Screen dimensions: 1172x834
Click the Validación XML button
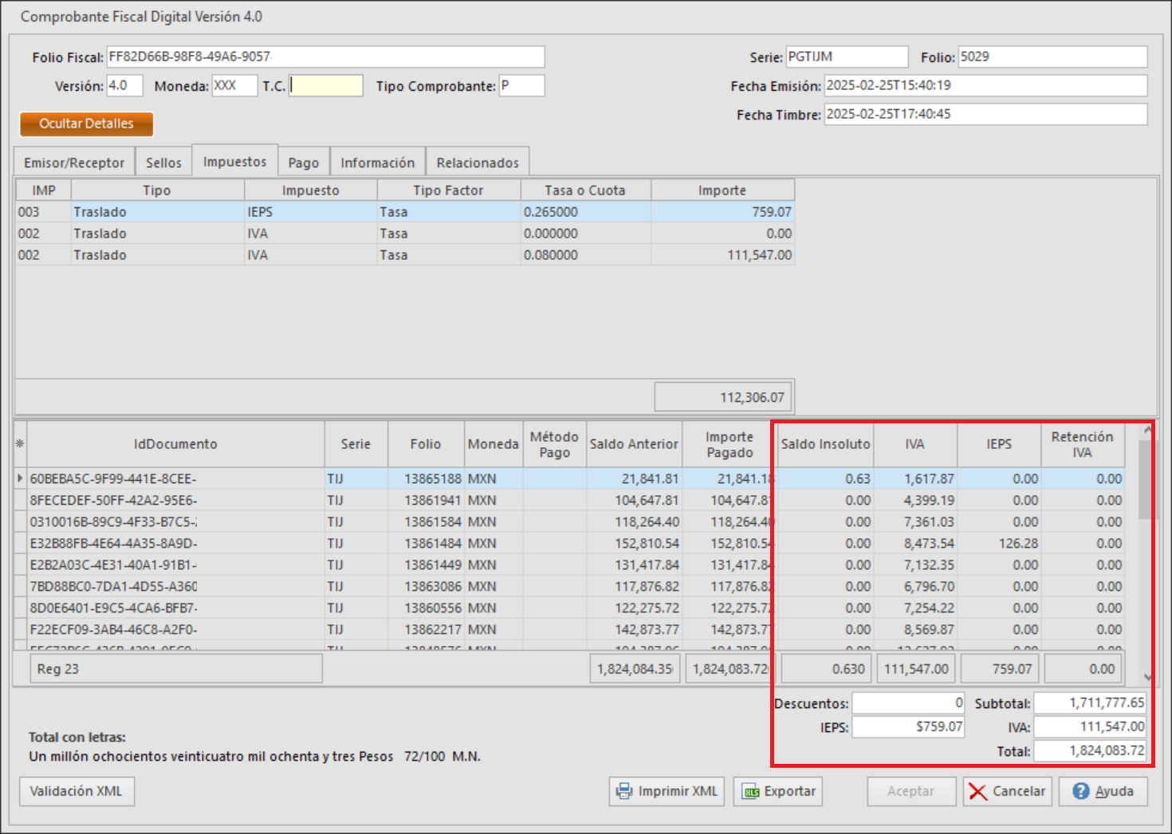click(77, 791)
